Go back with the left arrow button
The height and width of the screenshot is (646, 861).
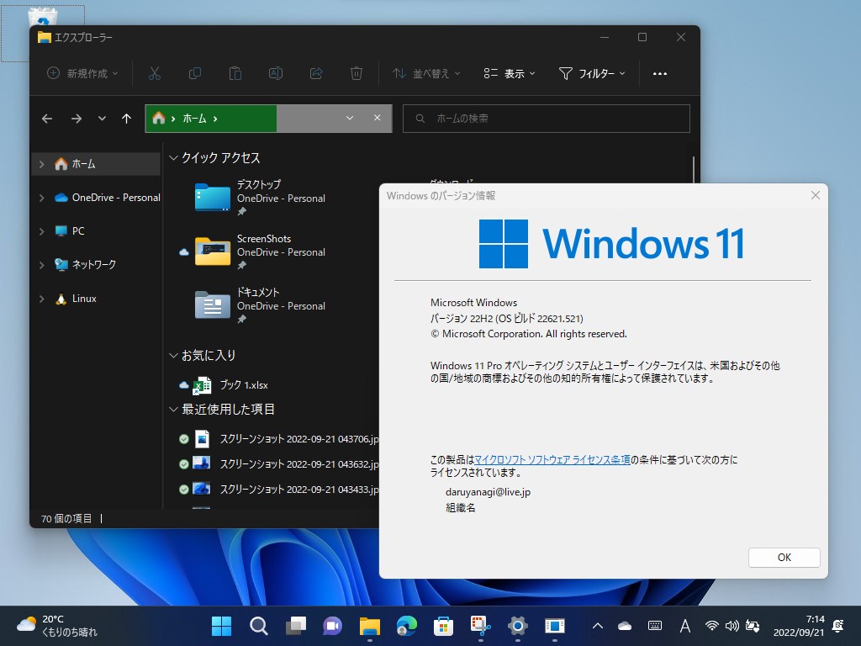(47, 118)
